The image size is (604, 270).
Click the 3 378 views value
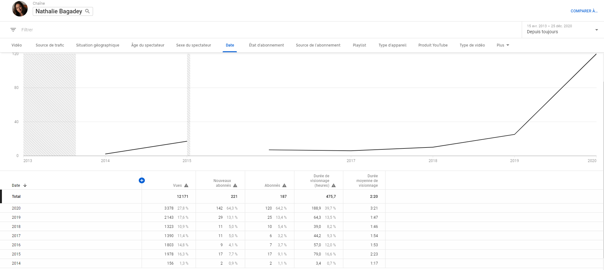(169, 208)
